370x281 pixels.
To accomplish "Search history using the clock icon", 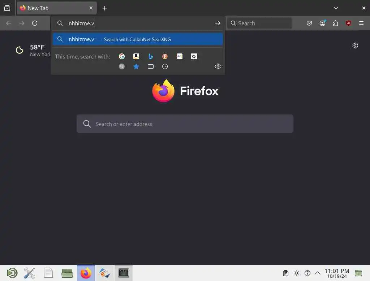I will 165,66.
